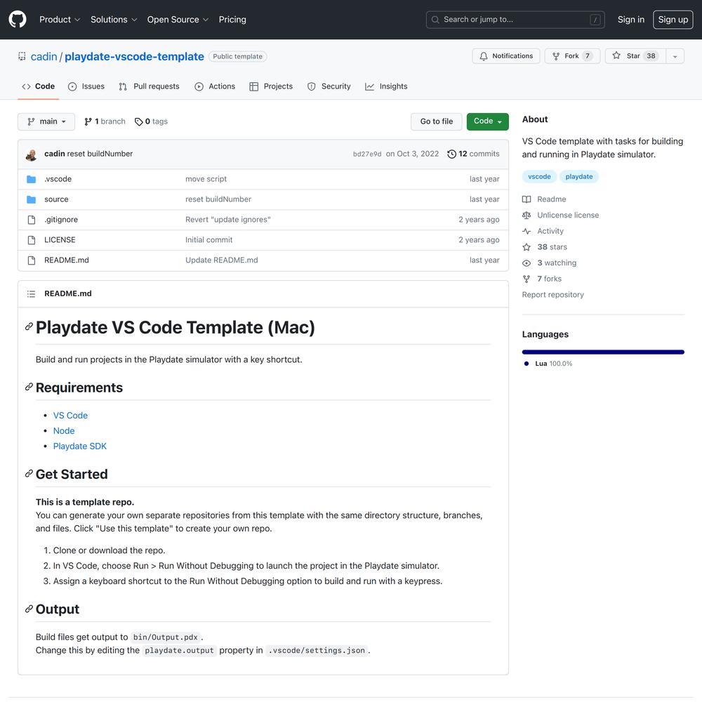The height and width of the screenshot is (702, 702).
Task: Click anchor link icon beside Get Started heading
Action: (x=29, y=474)
